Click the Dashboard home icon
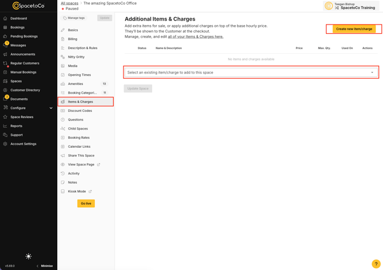Viewport: 383px width, 270px height. (5, 18)
